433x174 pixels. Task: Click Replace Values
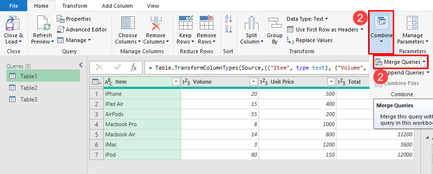click(x=309, y=40)
